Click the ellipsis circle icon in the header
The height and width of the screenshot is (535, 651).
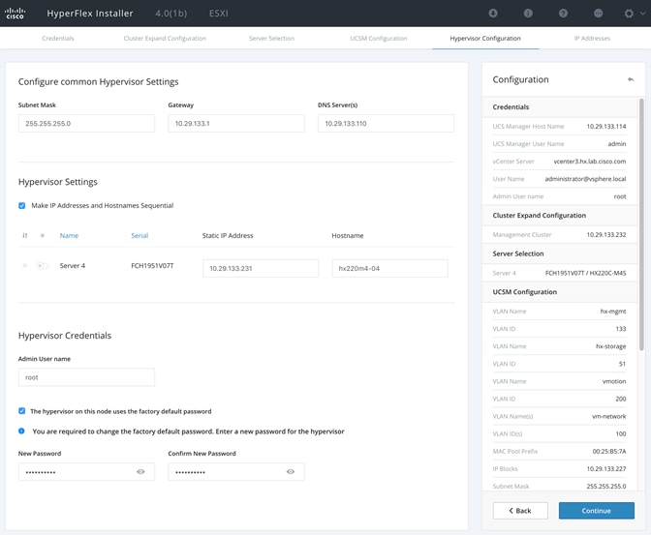coord(599,14)
